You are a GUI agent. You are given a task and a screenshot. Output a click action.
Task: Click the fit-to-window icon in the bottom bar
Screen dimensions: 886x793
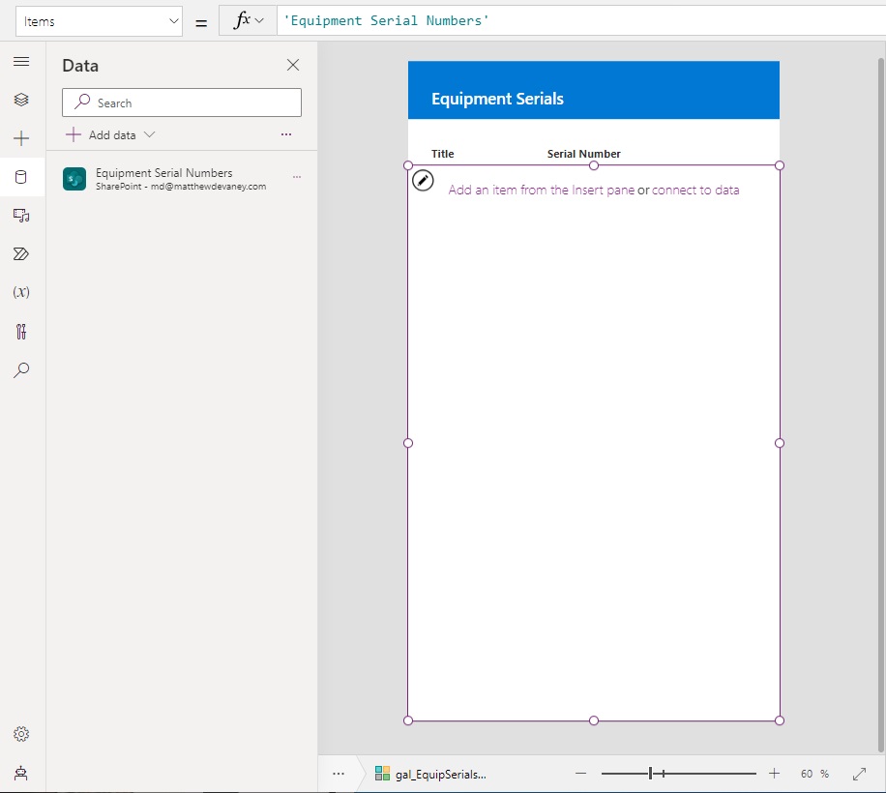tap(859, 773)
